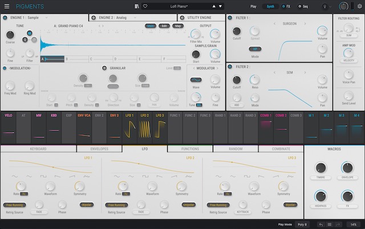Viewport: 365px width, 229px height.
Task: Click the TIMBRE macro knob
Action: click(321, 168)
